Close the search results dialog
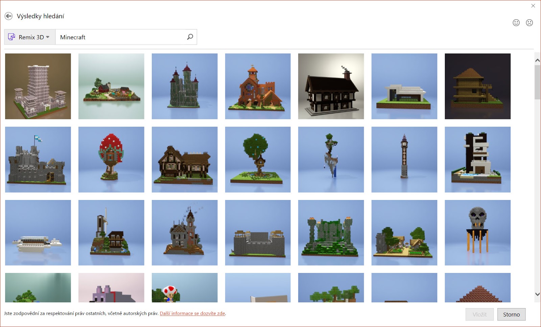This screenshot has width=541, height=327. [x=533, y=6]
